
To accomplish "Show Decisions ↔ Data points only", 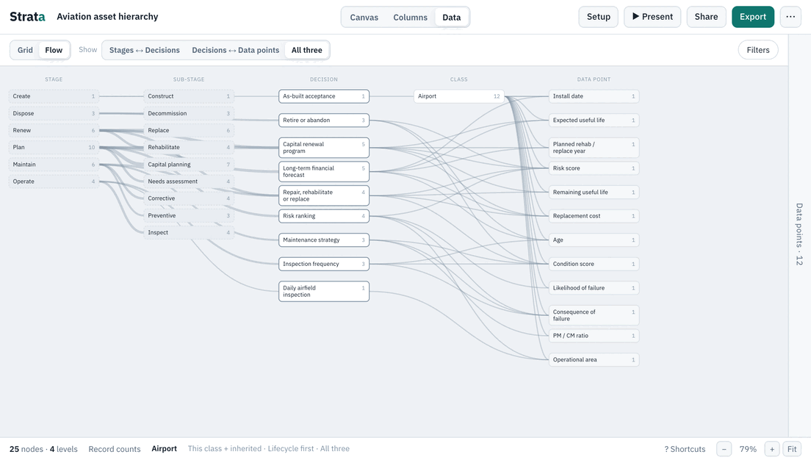I will [x=235, y=50].
